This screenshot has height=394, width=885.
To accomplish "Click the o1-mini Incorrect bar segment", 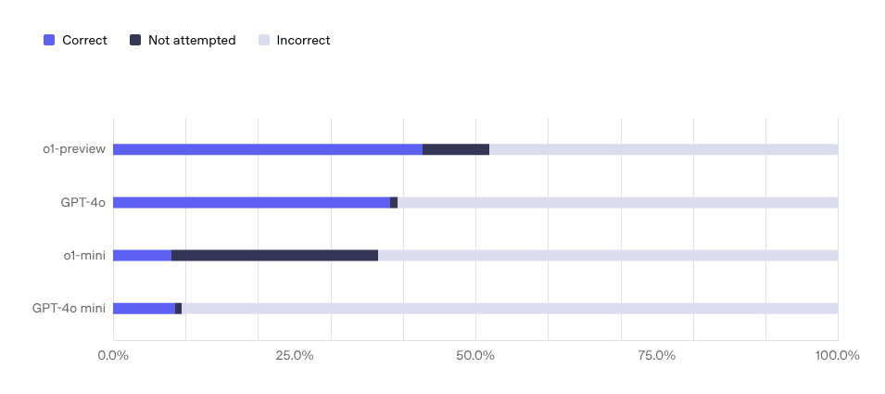I will pos(607,255).
